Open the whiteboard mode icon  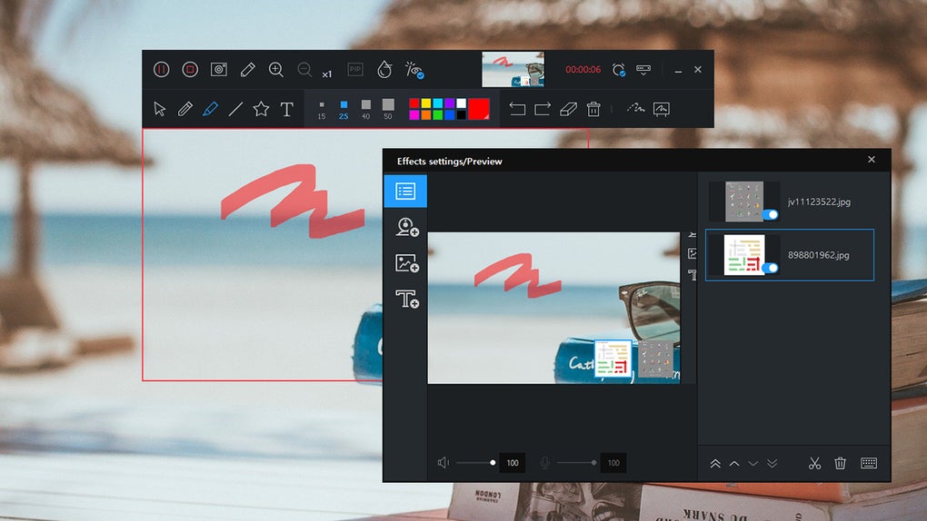(x=661, y=109)
